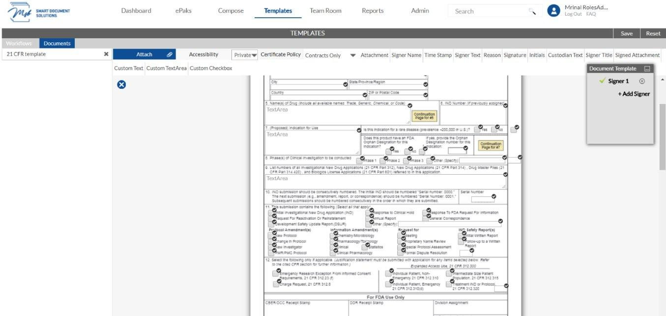This screenshot has height=316, width=666.
Task: Click the search magnifier icon
Action: 532,11
